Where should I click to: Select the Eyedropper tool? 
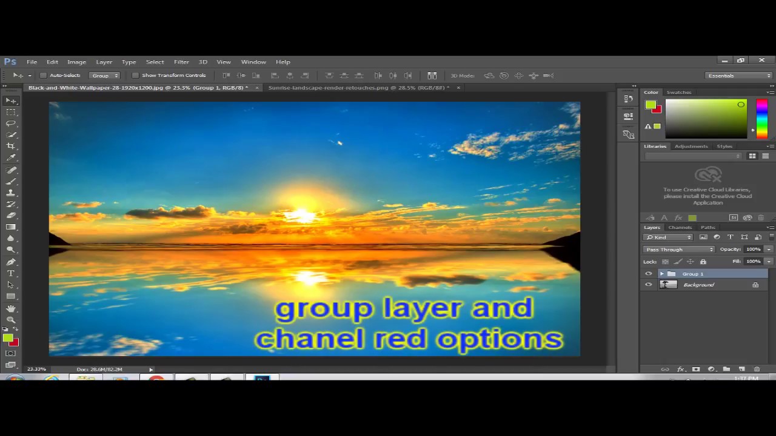[x=11, y=158]
